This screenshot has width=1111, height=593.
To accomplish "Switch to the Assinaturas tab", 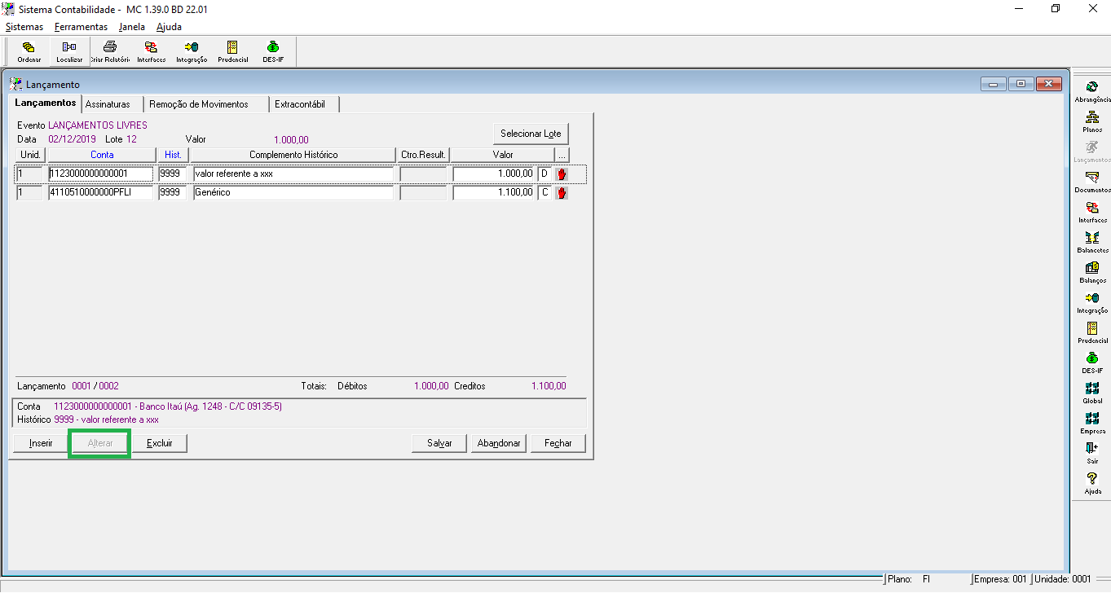I will pos(108,104).
